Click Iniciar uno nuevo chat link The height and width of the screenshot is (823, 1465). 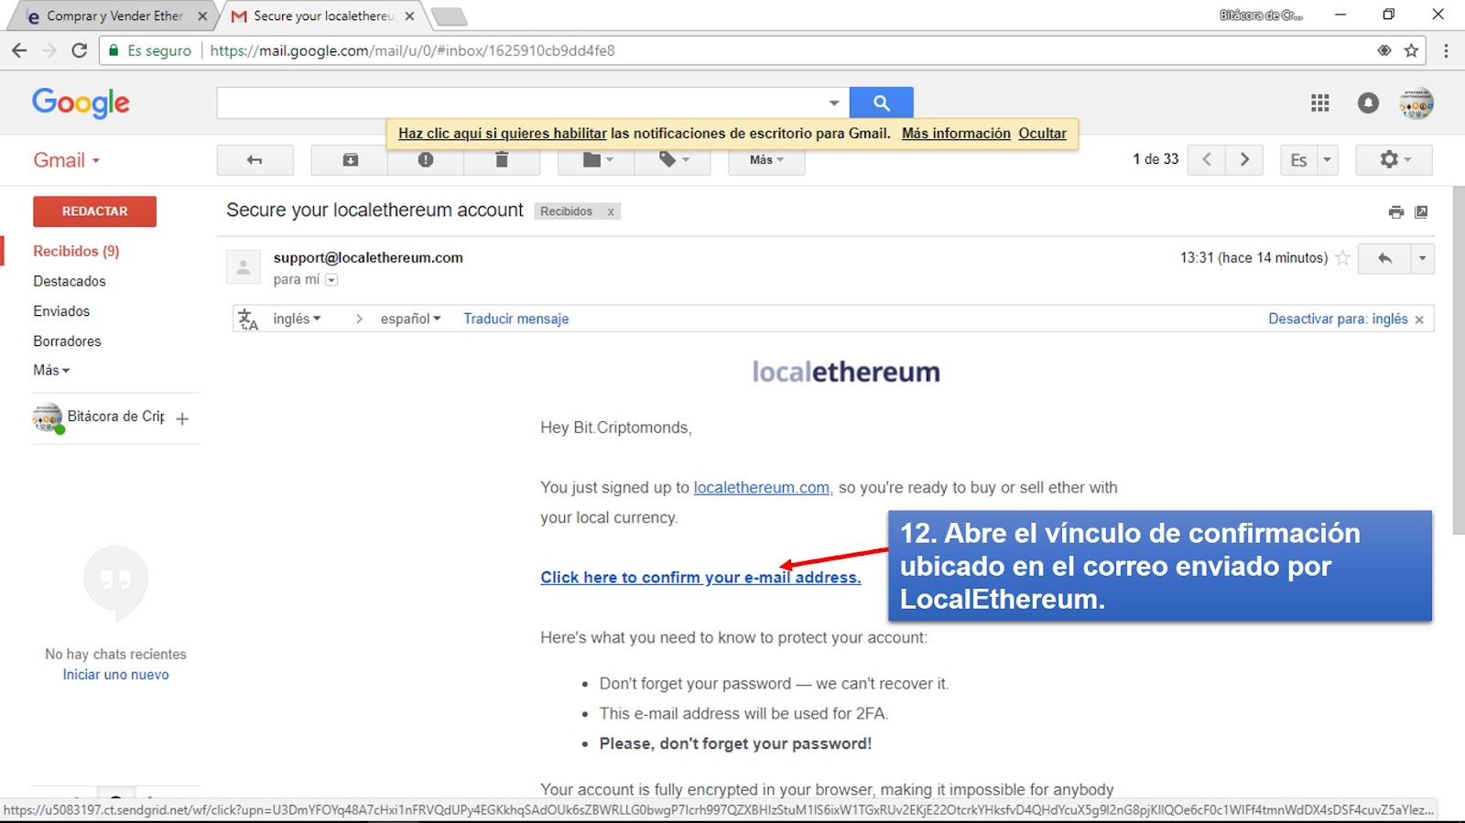(115, 675)
